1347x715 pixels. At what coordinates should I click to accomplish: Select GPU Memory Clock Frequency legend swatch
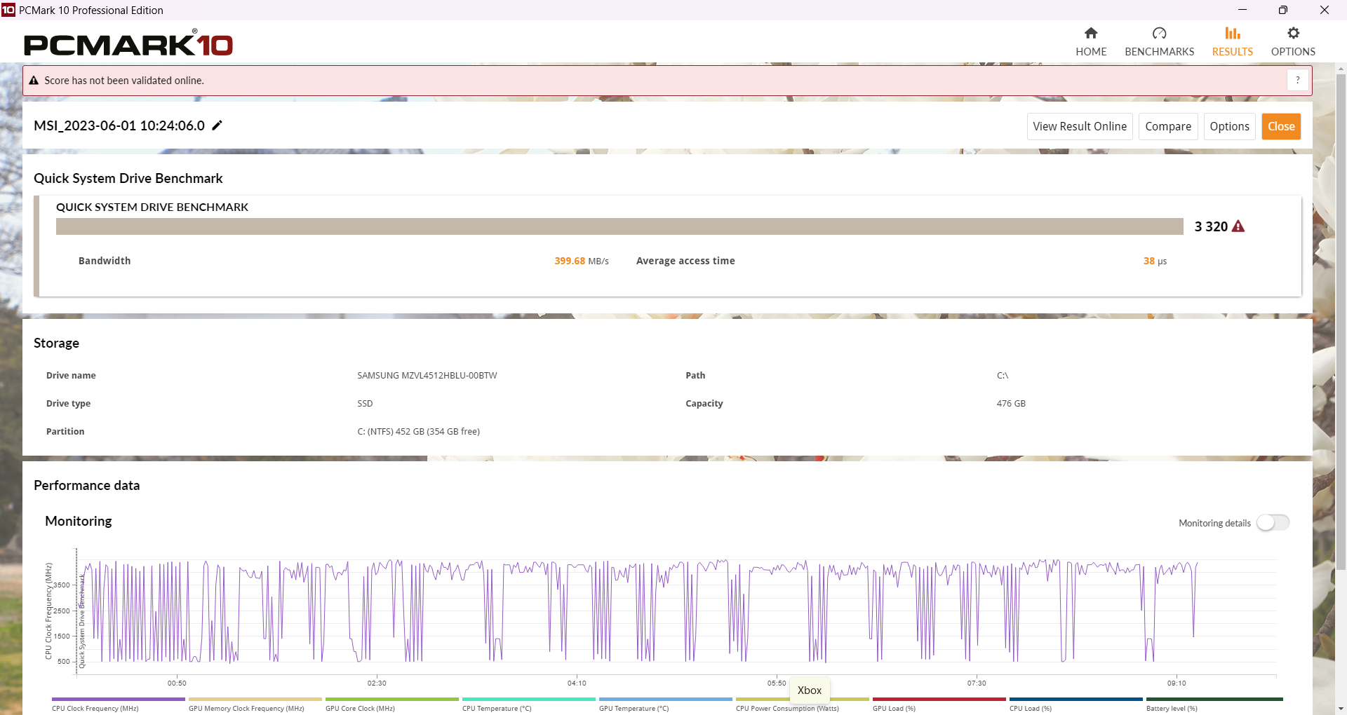point(255,699)
